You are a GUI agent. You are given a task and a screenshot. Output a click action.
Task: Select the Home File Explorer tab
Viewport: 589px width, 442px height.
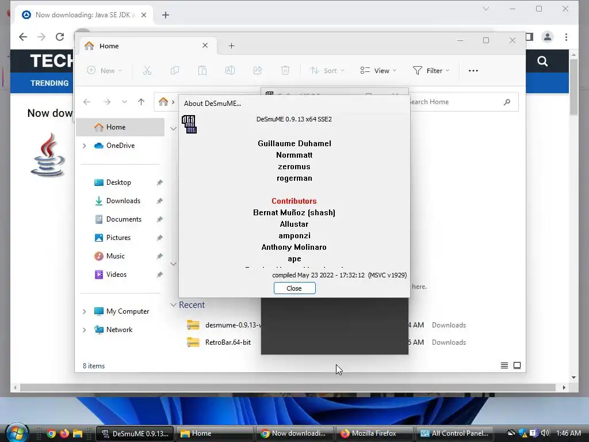click(x=147, y=46)
